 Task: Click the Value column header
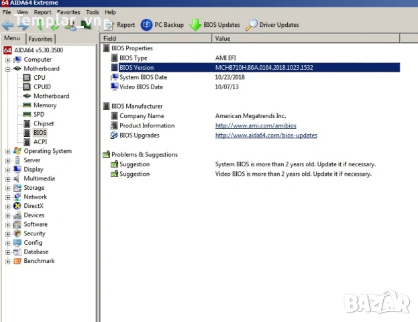pos(306,38)
